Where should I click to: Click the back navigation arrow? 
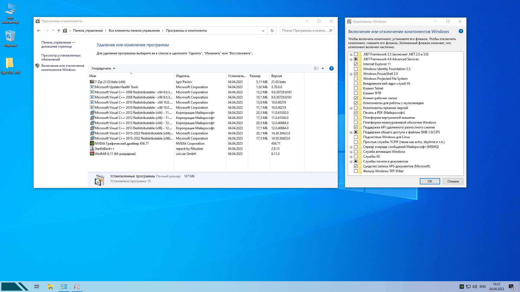coord(39,31)
